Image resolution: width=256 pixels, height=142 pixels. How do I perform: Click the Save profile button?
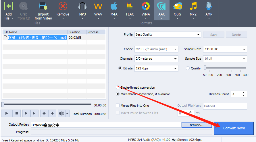pos(214,35)
